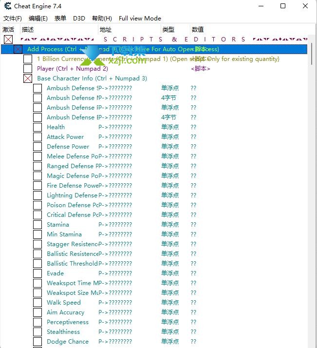The image size is (317, 348).
Task: Freeze the Aim Accuracy checkbox
Action: pos(37,312)
